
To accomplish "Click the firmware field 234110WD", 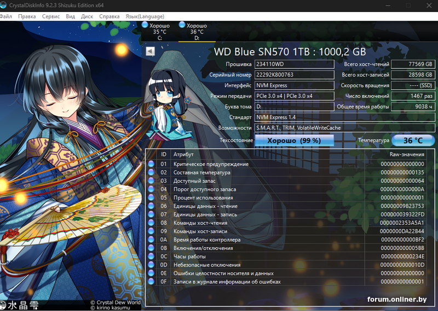I will (x=294, y=64).
